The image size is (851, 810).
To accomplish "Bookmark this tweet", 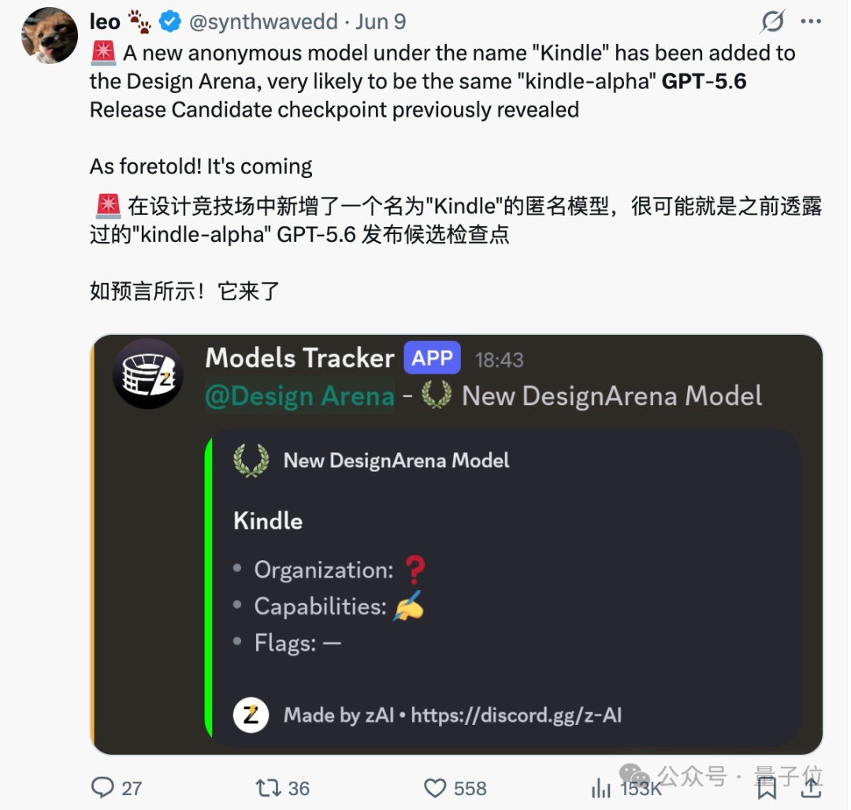I will click(x=767, y=788).
